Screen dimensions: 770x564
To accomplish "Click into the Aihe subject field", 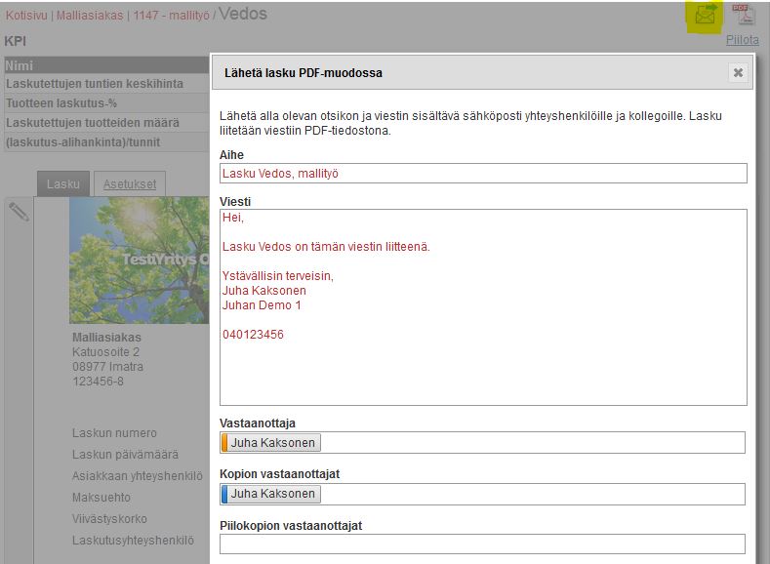I will coord(483,174).
